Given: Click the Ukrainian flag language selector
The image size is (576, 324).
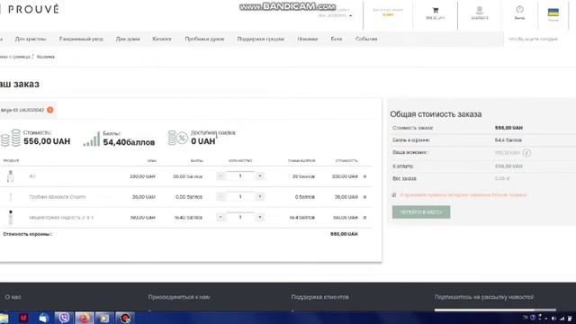Looking at the screenshot, I should tap(553, 13).
